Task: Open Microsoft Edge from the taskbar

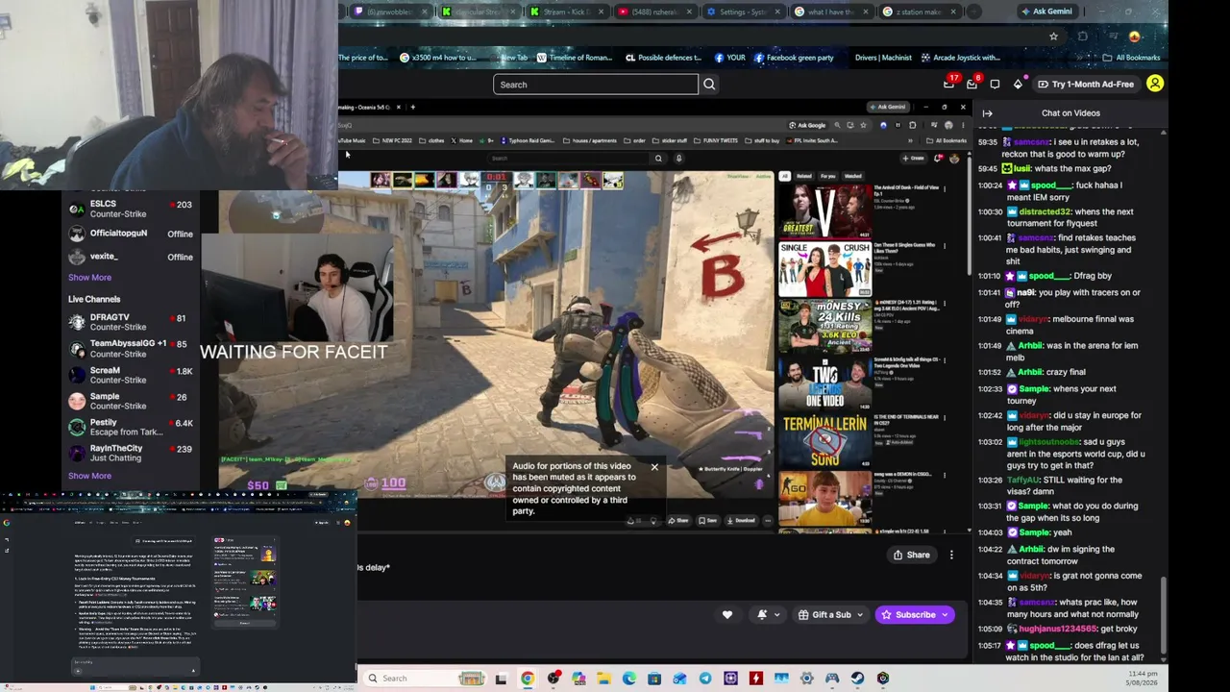Action: point(629,679)
